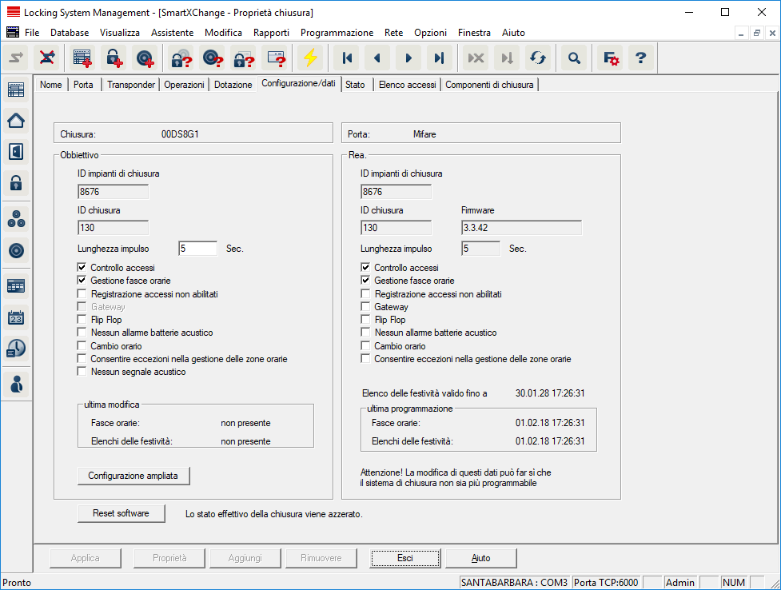Check Nessun segnale acustico option
The image size is (781, 590).
[82, 372]
